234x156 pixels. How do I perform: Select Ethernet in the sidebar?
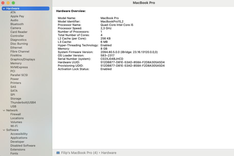(x=16, y=48)
